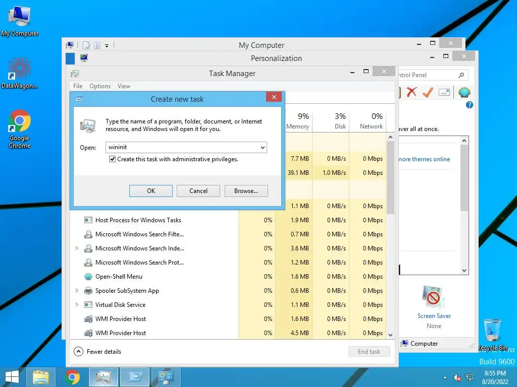Open Chrome from the taskbar
Image resolution: width=517 pixels, height=387 pixels.
click(x=72, y=377)
